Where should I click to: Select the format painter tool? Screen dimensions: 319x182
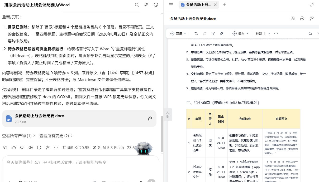213,33
